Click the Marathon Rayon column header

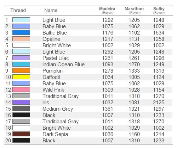click(134, 10)
